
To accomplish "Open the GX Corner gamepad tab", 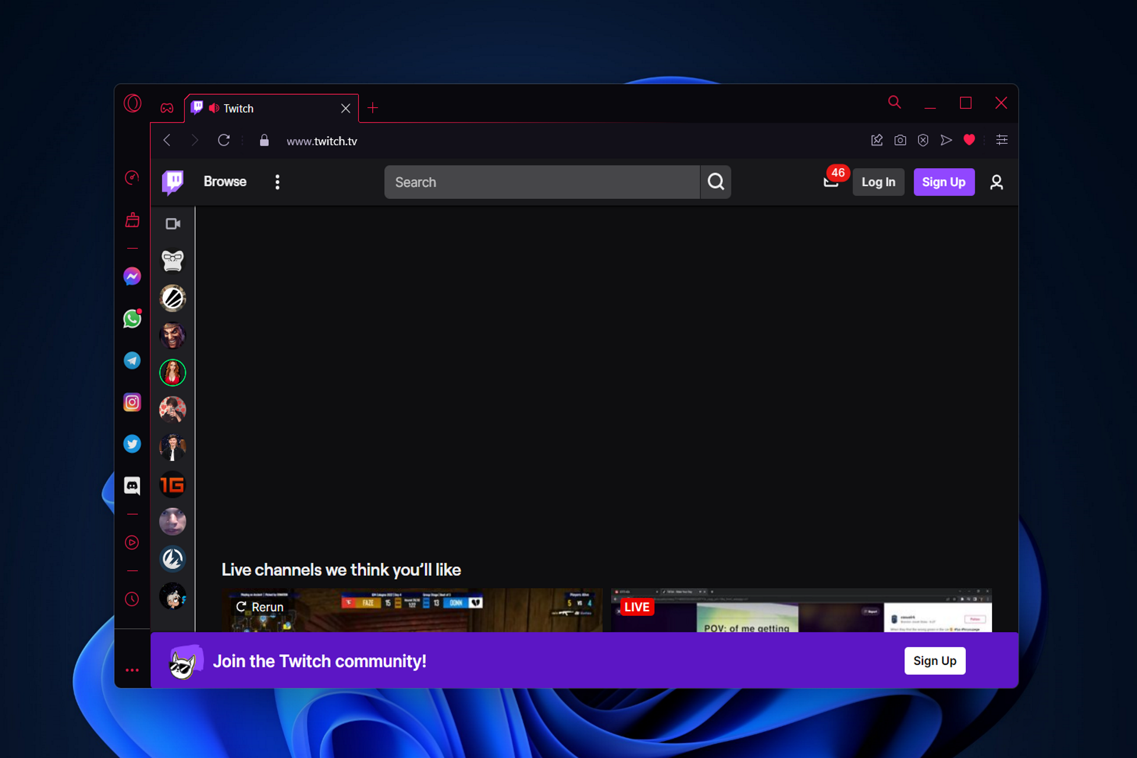I will coord(167,108).
